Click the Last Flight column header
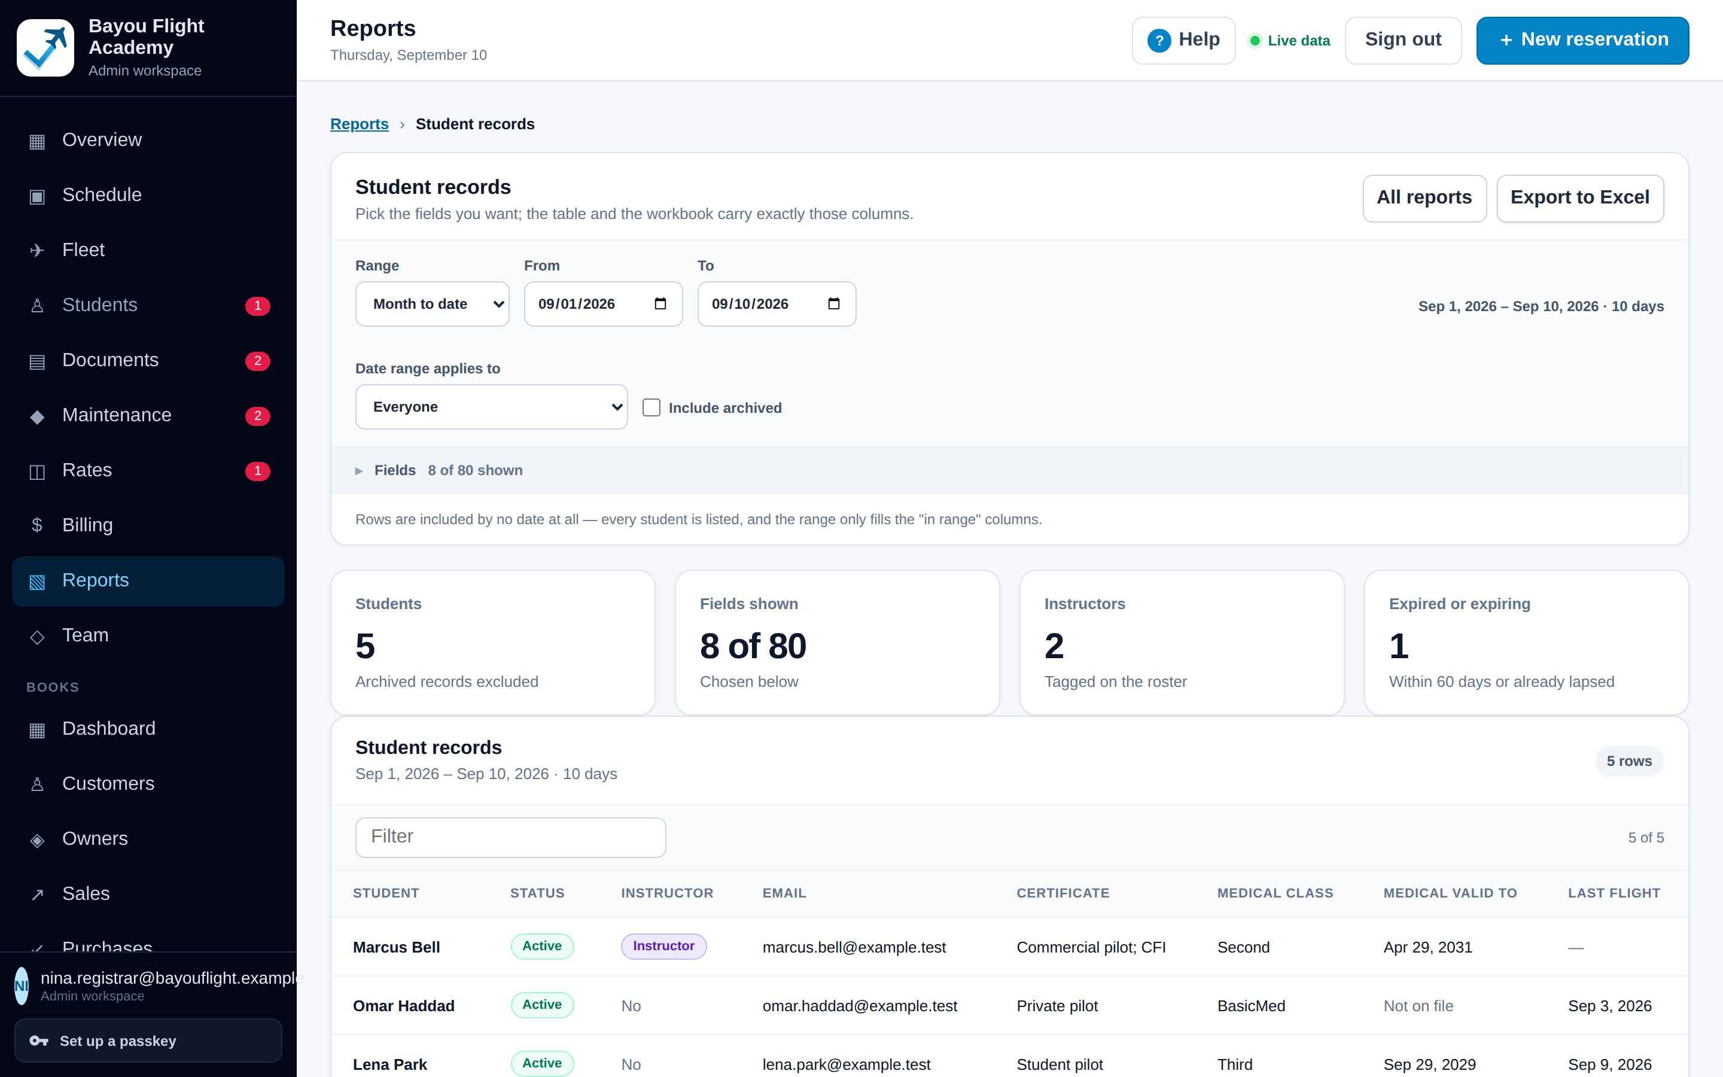 click(1614, 893)
